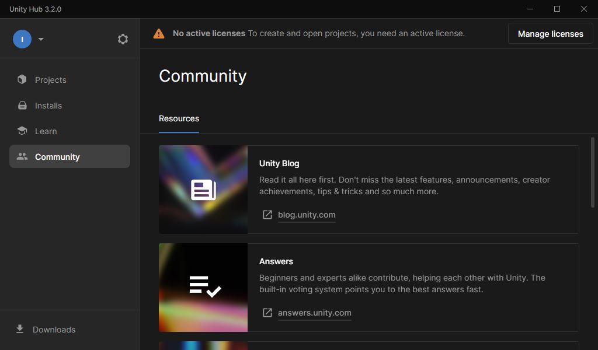Screen dimensions: 598x350
Task: Click the orange warning triangle icon
Action: (x=159, y=33)
